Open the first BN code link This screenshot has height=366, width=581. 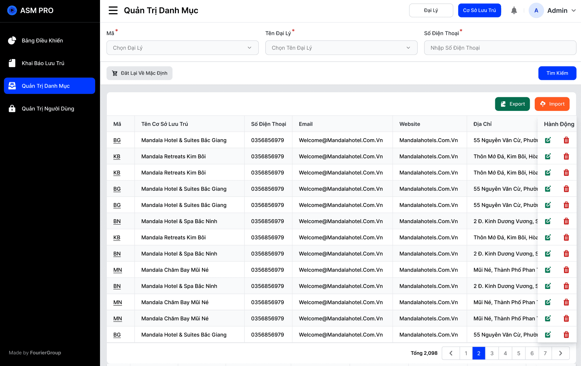coord(117,222)
